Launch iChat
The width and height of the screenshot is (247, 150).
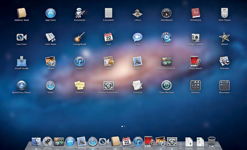pyautogui.click(x=138, y=37)
